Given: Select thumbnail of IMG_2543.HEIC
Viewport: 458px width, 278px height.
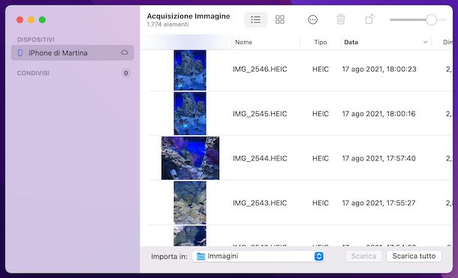Looking at the screenshot, I should coord(190,203).
